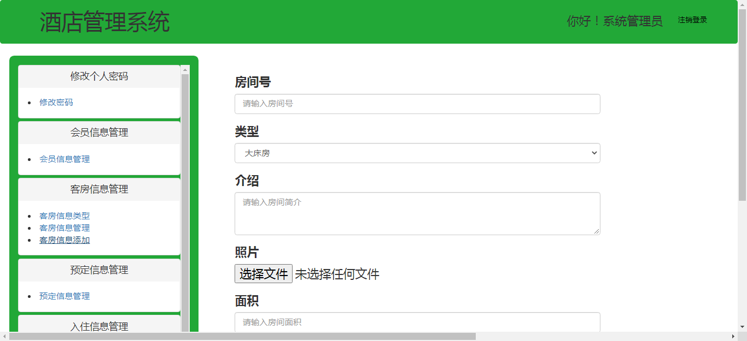
Task: Open the 修改密码 link in sidebar
Action: click(x=56, y=103)
